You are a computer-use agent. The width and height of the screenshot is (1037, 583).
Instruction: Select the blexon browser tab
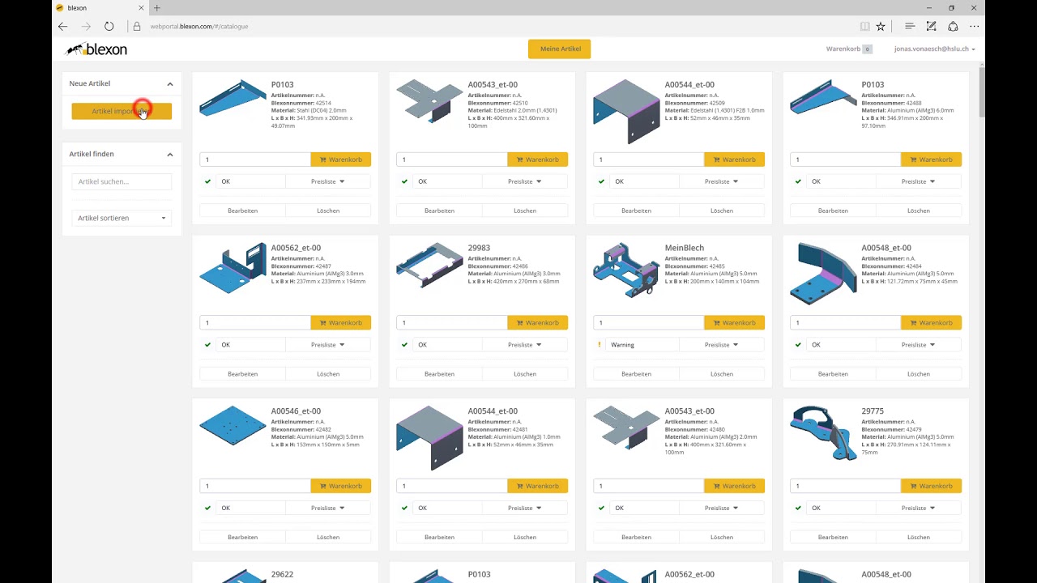(x=99, y=8)
